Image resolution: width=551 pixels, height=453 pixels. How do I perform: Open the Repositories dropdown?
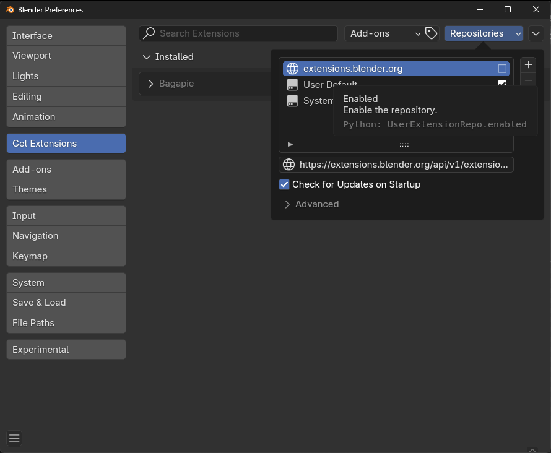(484, 33)
